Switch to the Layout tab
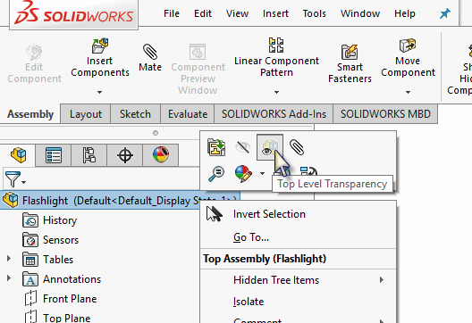472x323 pixels. (x=86, y=114)
